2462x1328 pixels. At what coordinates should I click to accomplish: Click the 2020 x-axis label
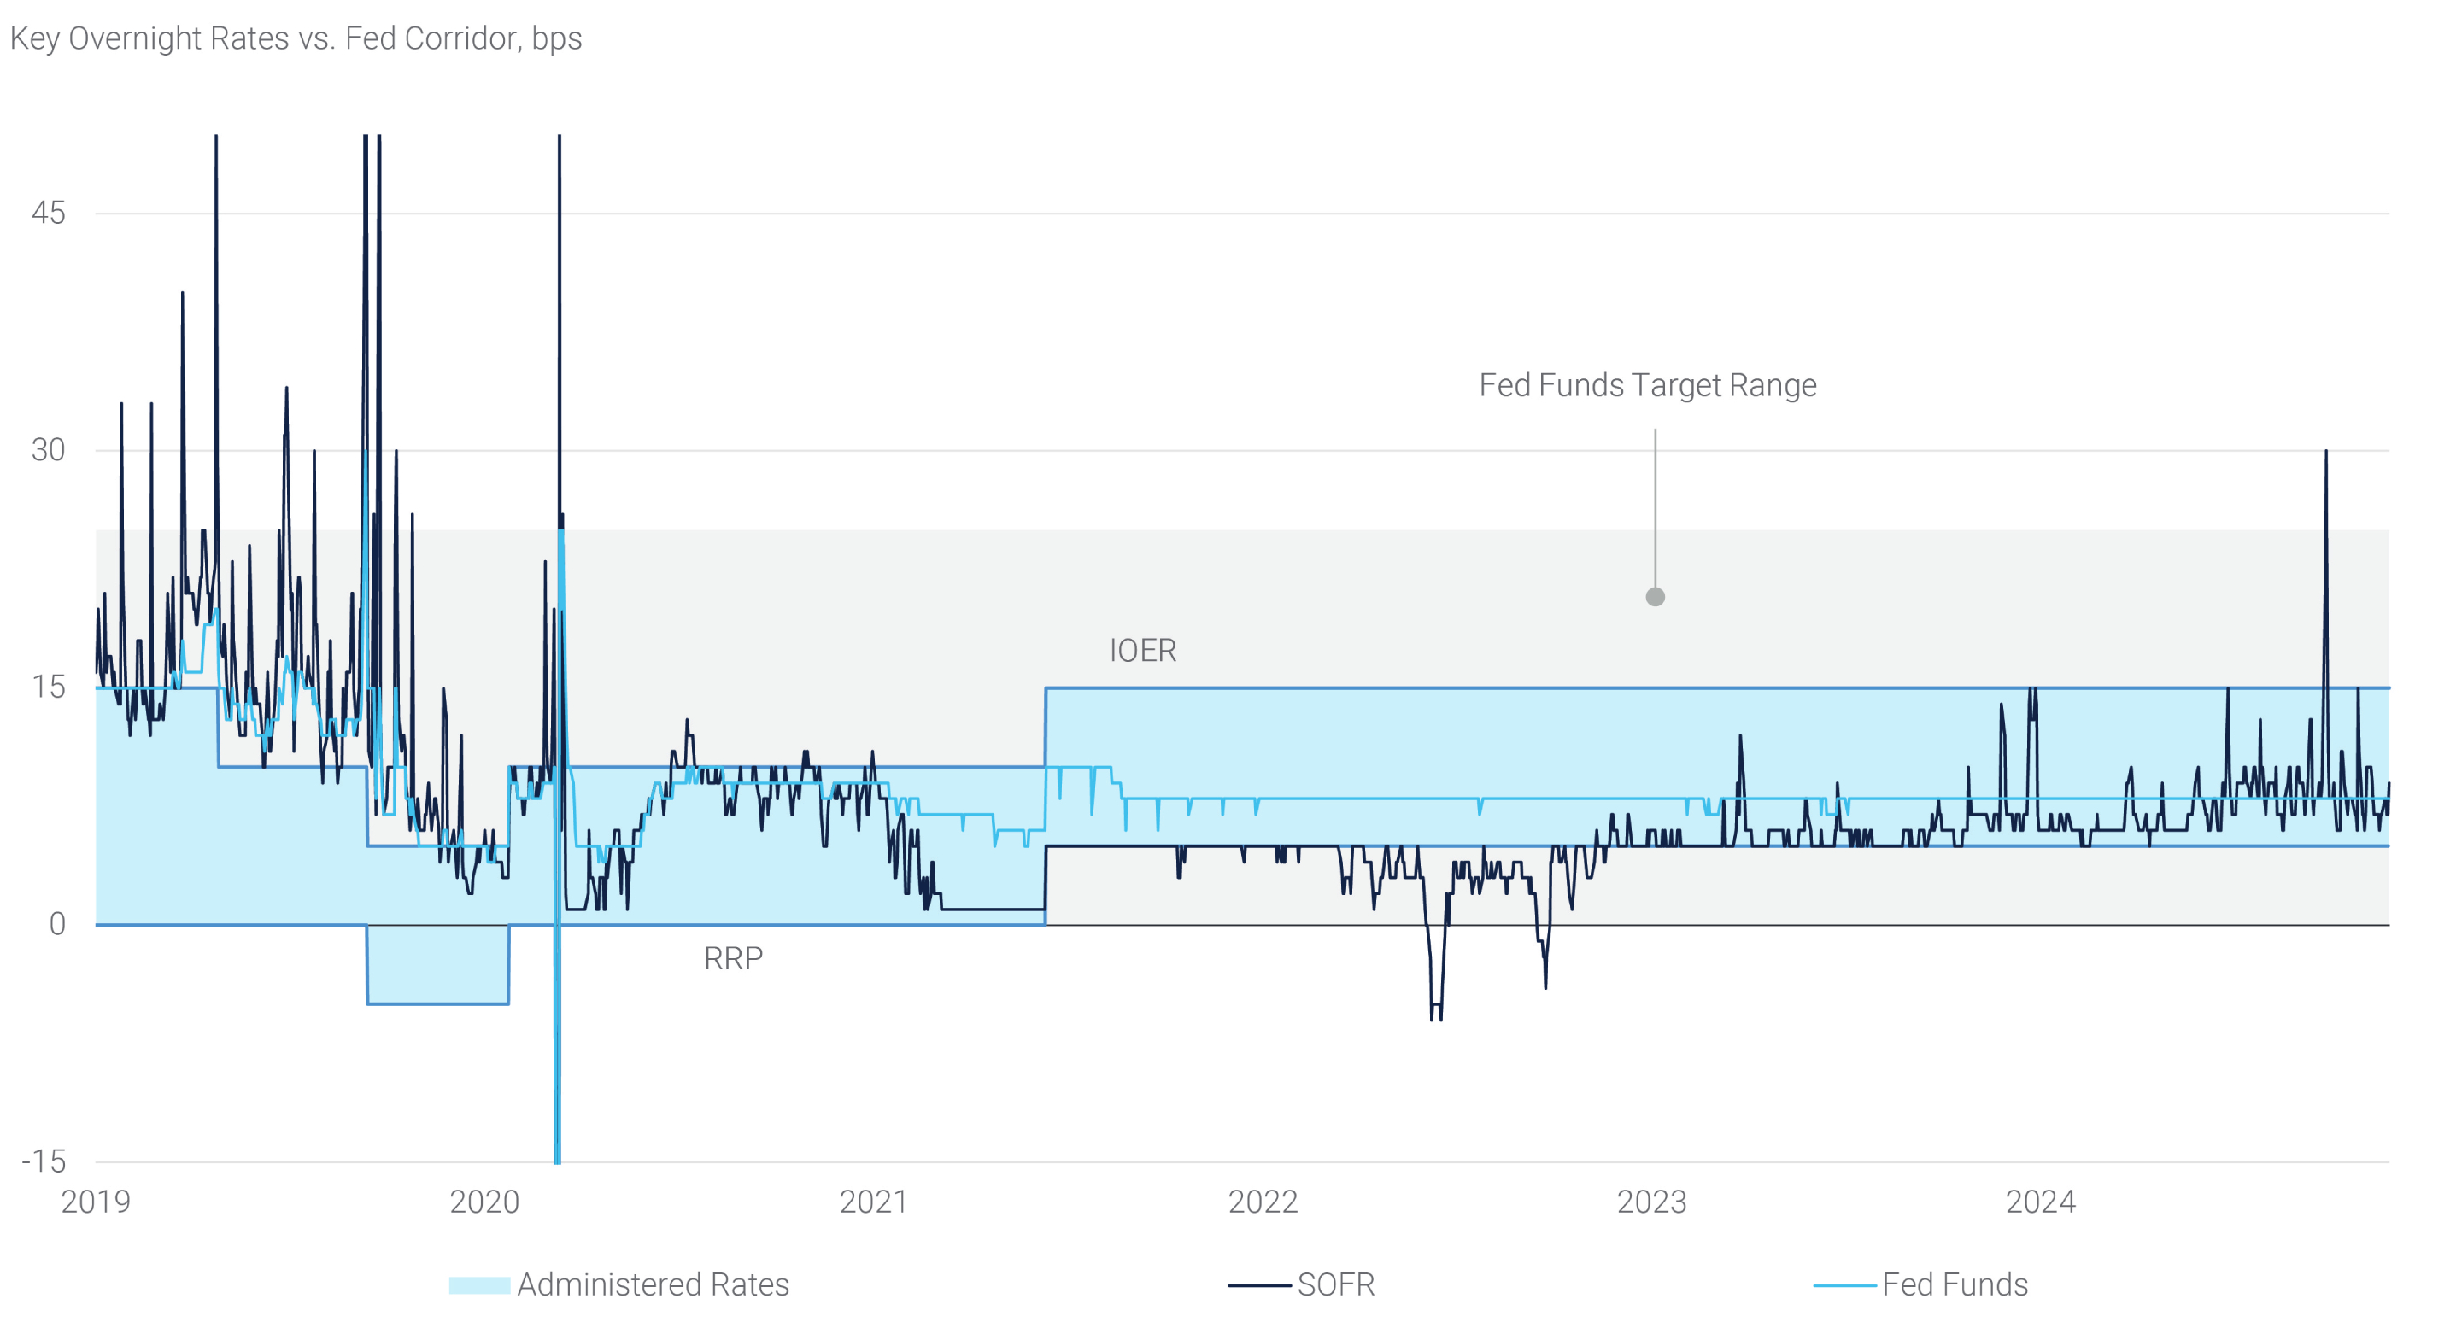tap(484, 1202)
